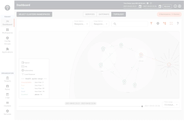Image resolution: width=184 pixels, height=121 pixels.
Task: Click the RELOAD button
Action: click(167, 6)
